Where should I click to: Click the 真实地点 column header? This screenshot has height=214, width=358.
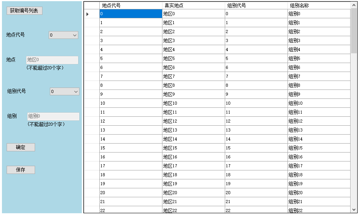(x=193, y=5)
